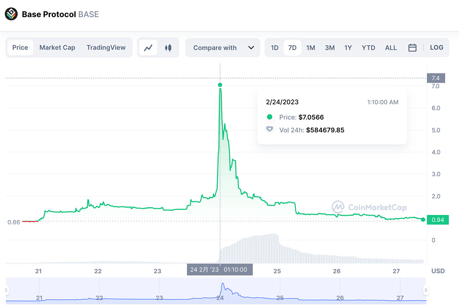The height and width of the screenshot is (308, 459).
Task: Switch to line chart view
Action: click(148, 48)
